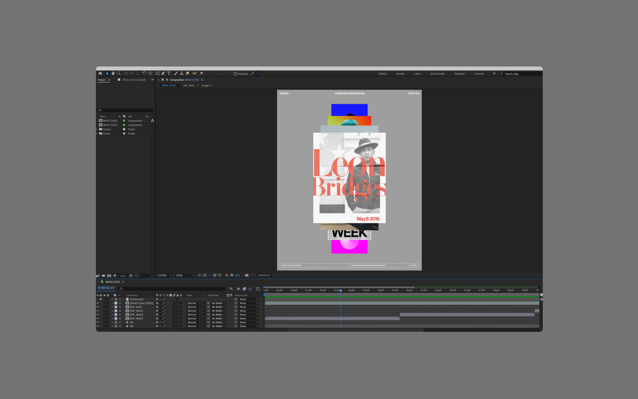
Task: Switch to the Review workspace
Action: click(400, 74)
